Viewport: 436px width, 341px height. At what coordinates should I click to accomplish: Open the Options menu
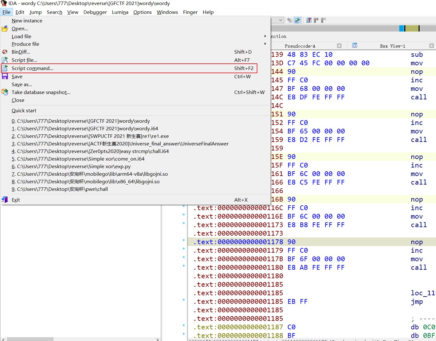142,12
